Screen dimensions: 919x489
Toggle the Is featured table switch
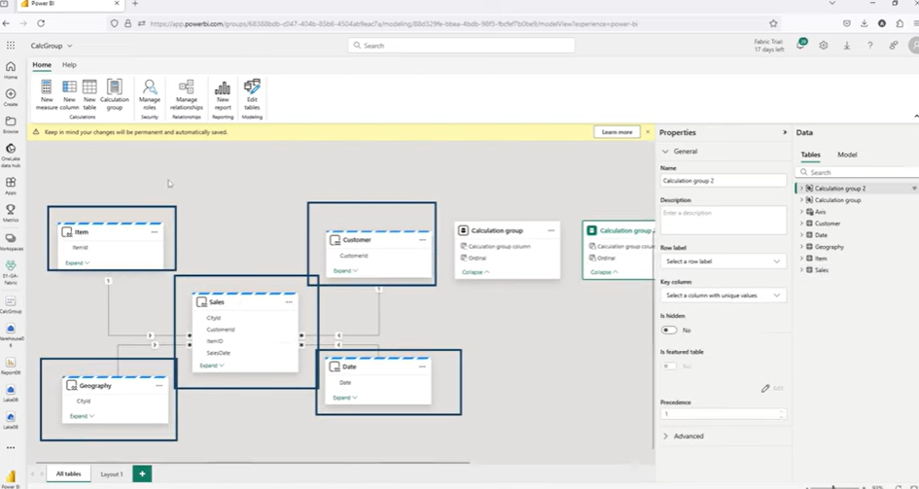(x=669, y=366)
